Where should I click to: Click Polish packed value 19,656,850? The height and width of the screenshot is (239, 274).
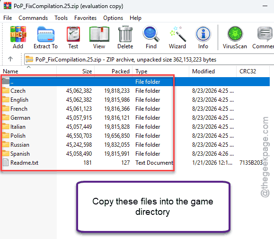pos(117,136)
